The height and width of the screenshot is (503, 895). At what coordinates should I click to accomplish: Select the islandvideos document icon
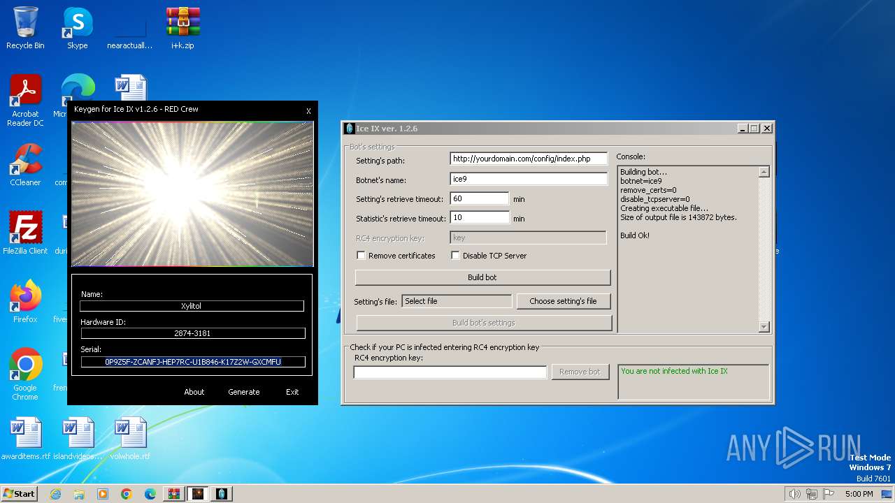(78, 439)
